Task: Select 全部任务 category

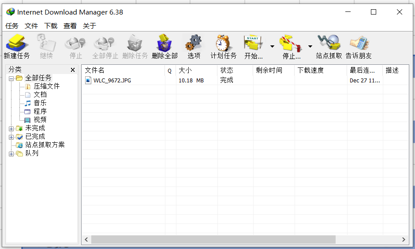Action: (38, 78)
